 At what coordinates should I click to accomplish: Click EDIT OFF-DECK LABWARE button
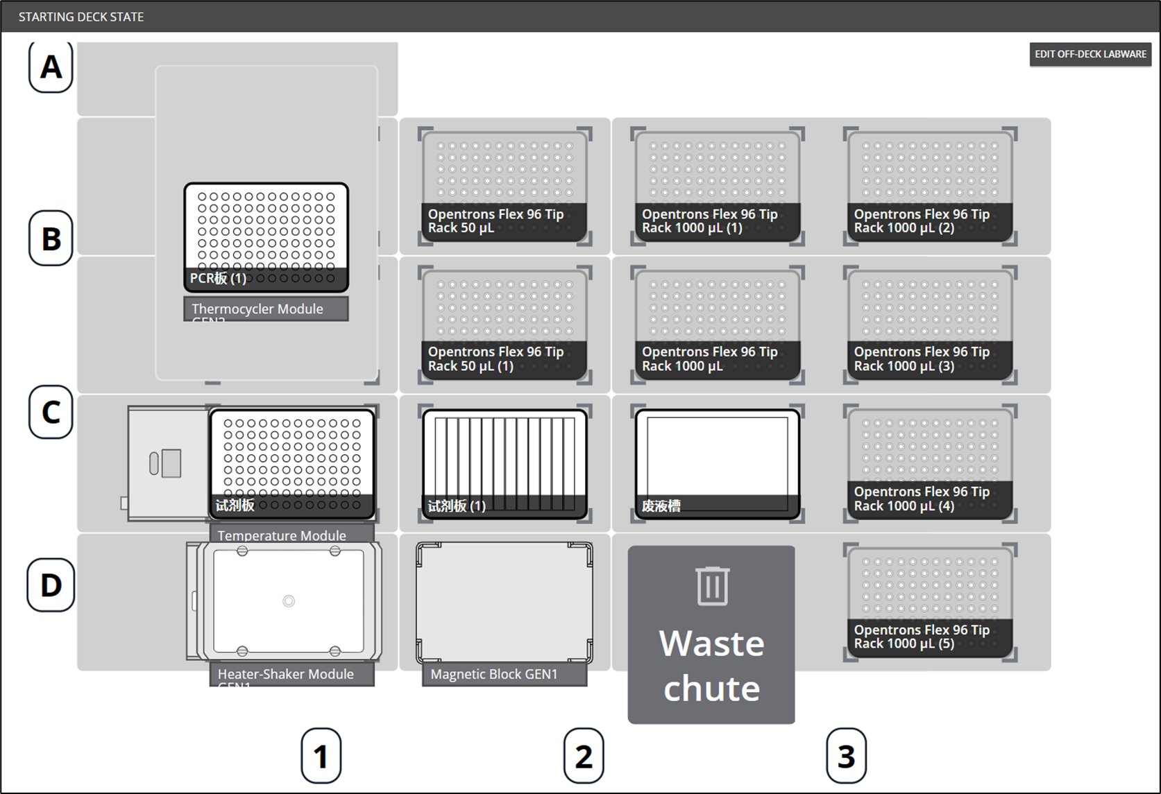[x=1090, y=54]
